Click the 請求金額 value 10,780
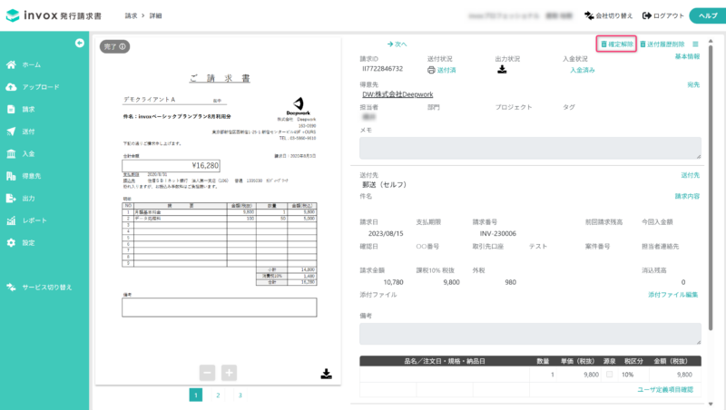This screenshot has height=410, width=726. click(x=394, y=282)
